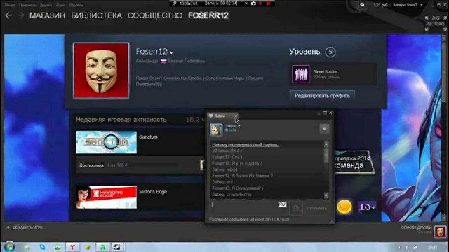Click the green A icon in taskbar
The width and height of the screenshot is (449, 252).
click(103, 247)
